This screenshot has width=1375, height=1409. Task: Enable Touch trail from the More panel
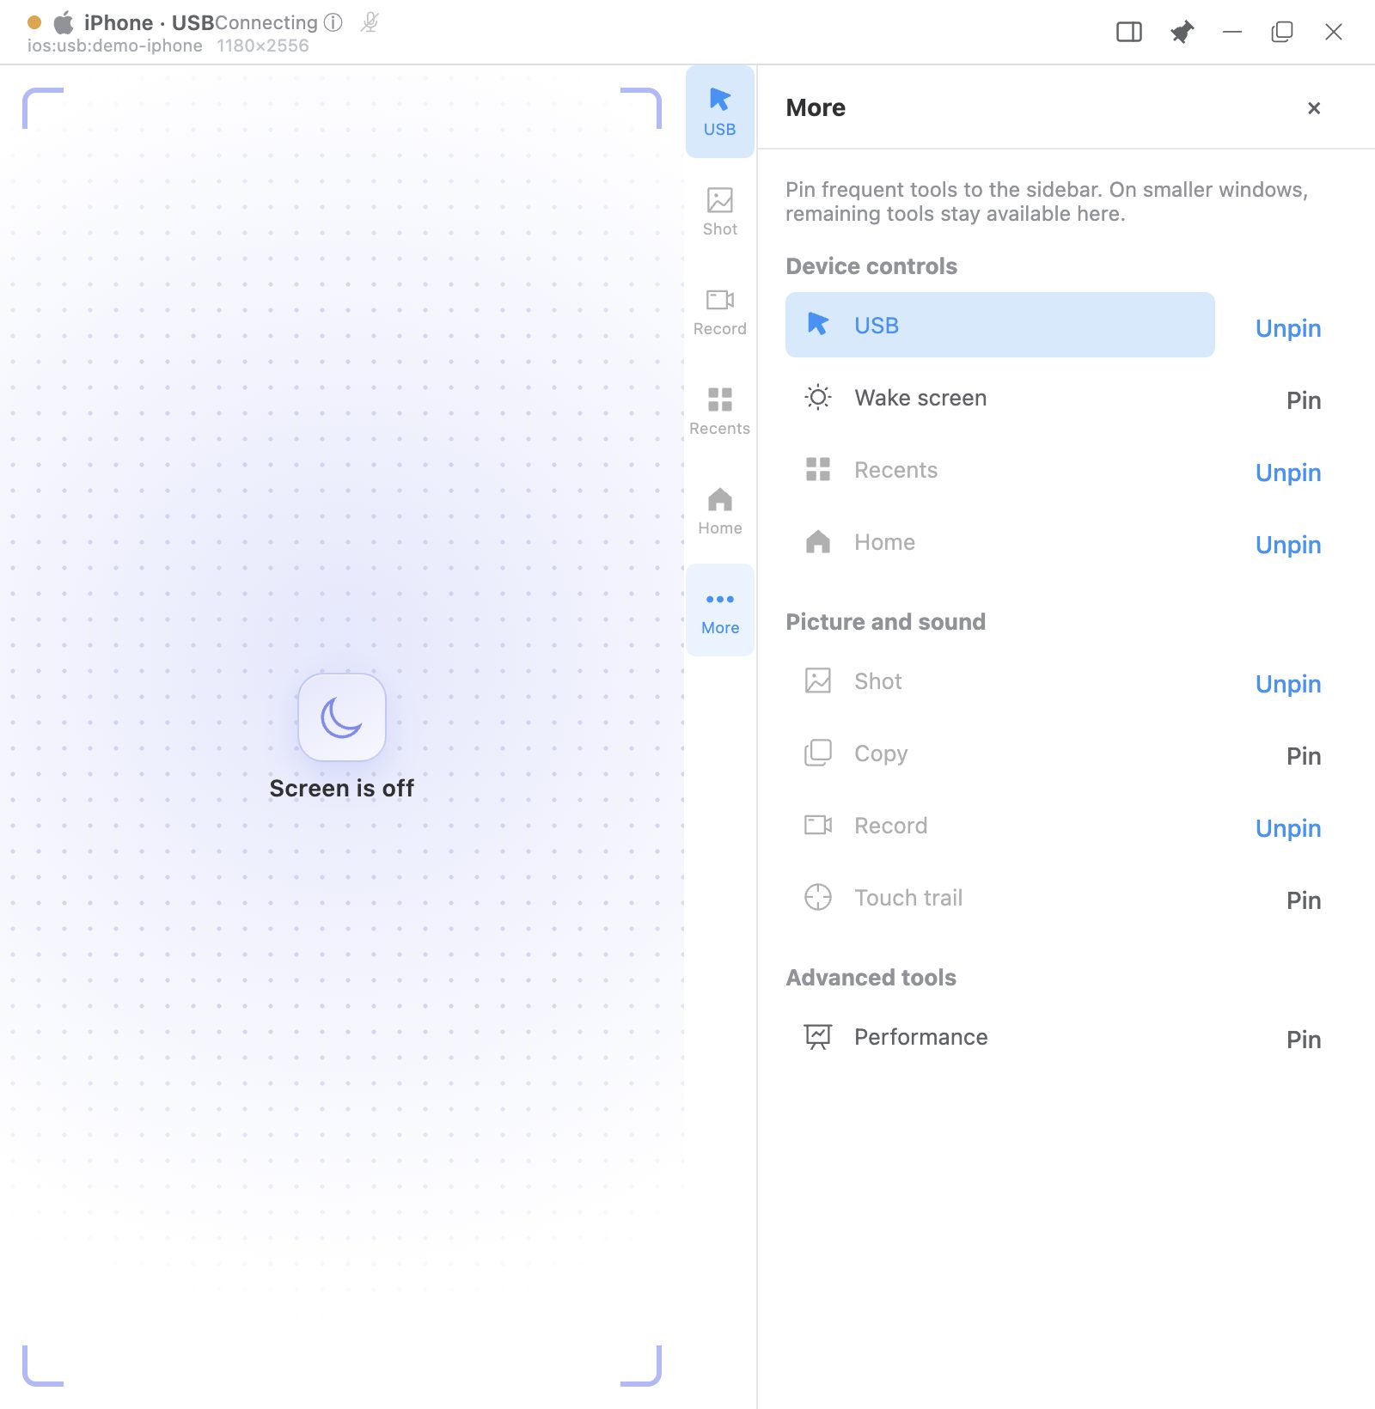[x=1000, y=897]
